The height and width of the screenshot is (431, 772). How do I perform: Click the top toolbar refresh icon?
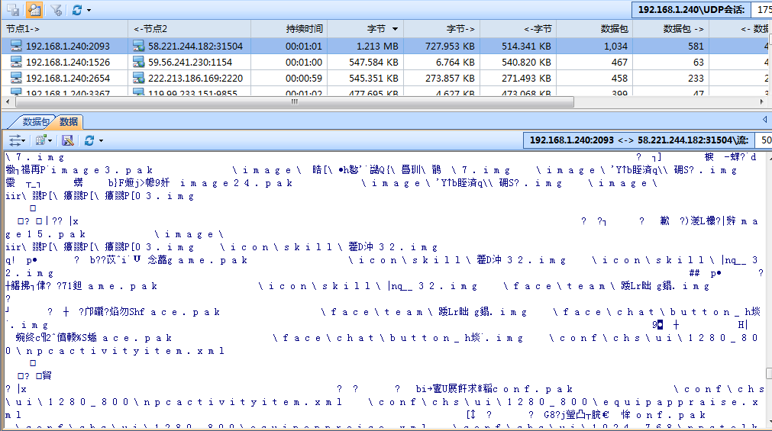tap(77, 10)
